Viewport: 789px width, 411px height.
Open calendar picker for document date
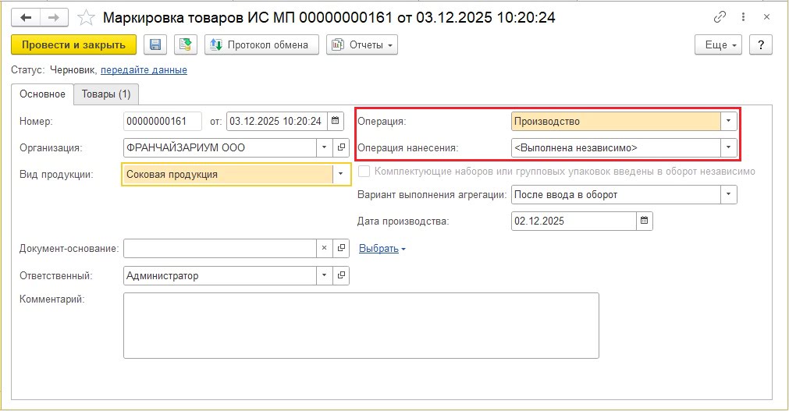click(335, 121)
